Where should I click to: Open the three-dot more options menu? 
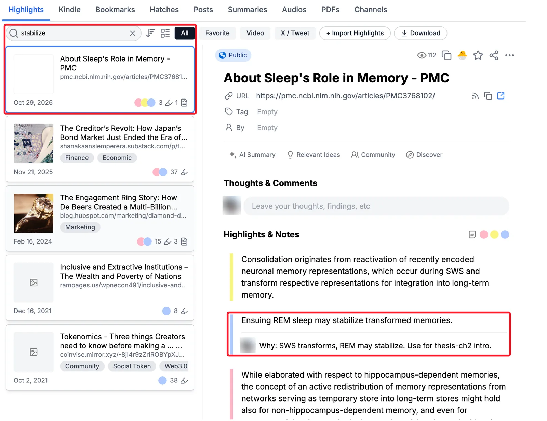(x=509, y=55)
